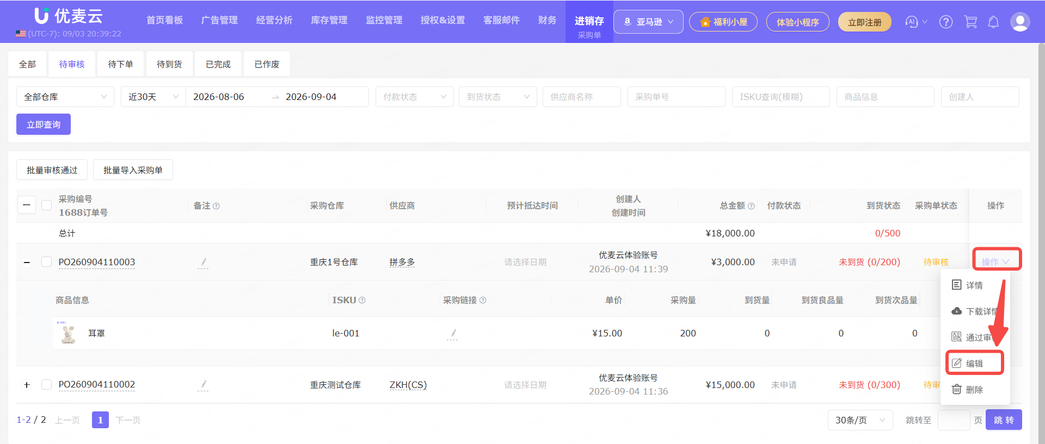Click the 体验小程序 button
This screenshot has width=1045, height=444.
tap(798, 22)
